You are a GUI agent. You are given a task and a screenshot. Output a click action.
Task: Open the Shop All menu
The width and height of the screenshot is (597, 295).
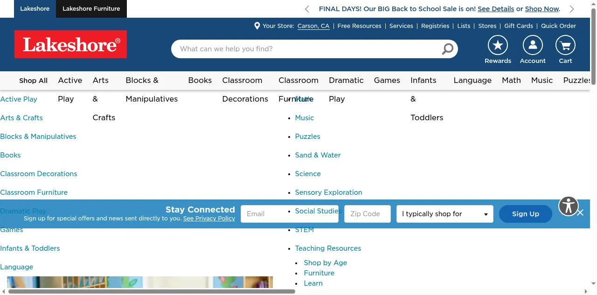(x=33, y=81)
